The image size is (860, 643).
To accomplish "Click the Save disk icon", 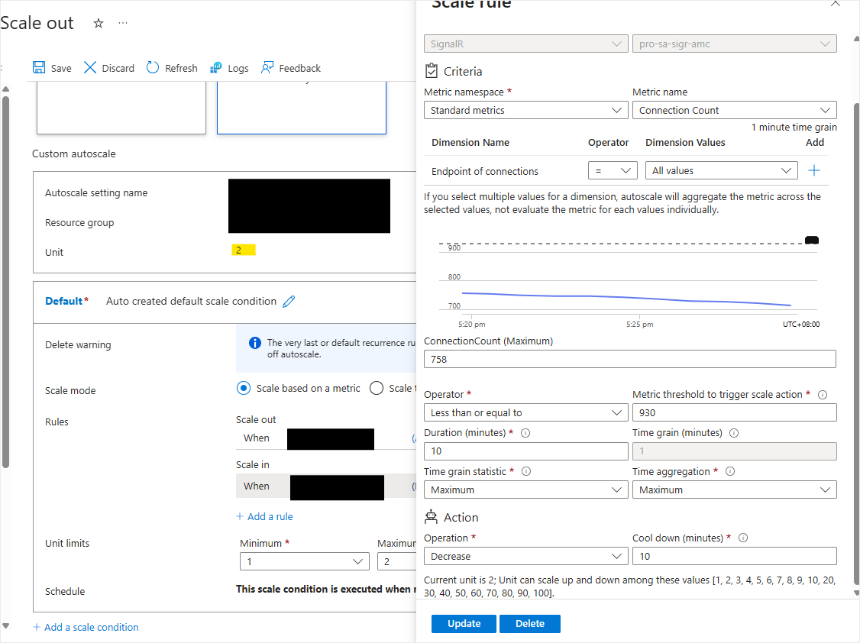I will (x=39, y=67).
